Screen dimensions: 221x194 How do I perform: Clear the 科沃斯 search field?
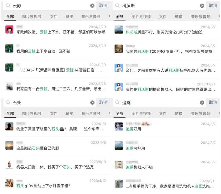(202, 6)
